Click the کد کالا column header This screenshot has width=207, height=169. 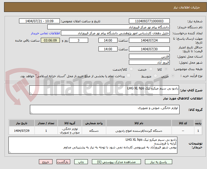(x=183, y=123)
